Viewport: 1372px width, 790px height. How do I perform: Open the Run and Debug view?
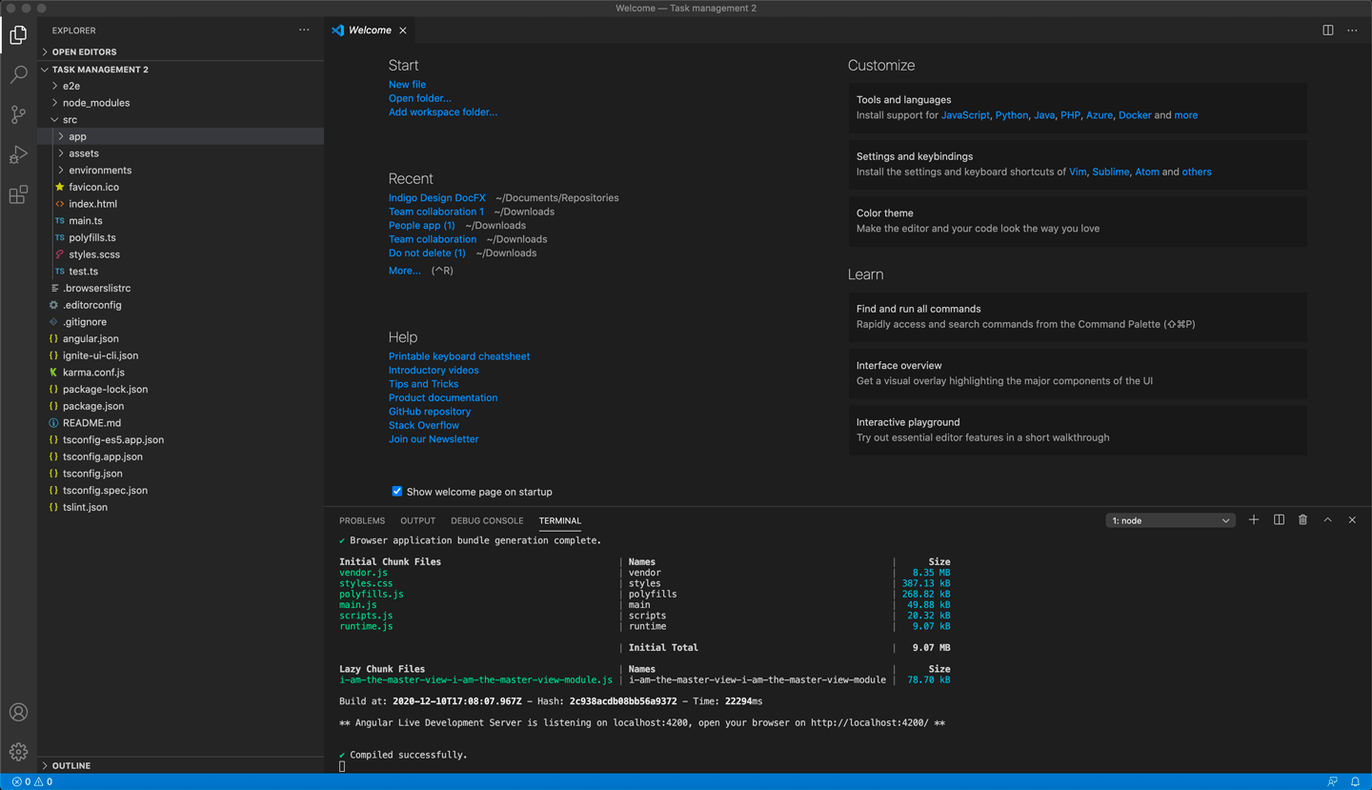coord(18,154)
